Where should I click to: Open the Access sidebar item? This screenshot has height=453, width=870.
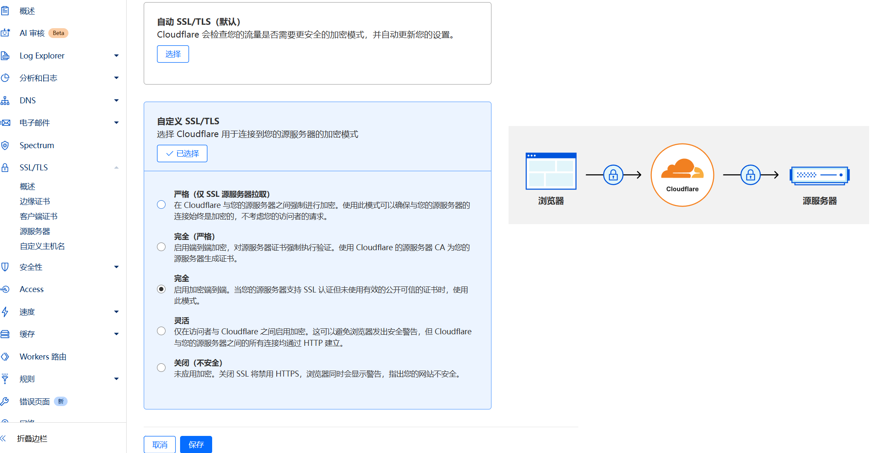click(32, 289)
